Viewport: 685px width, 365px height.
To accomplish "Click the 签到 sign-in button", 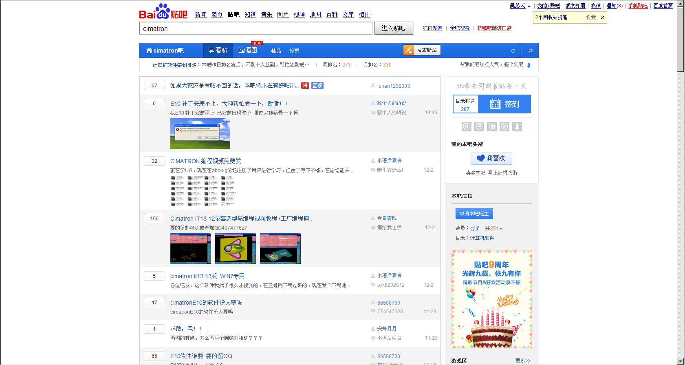I will click(x=504, y=104).
